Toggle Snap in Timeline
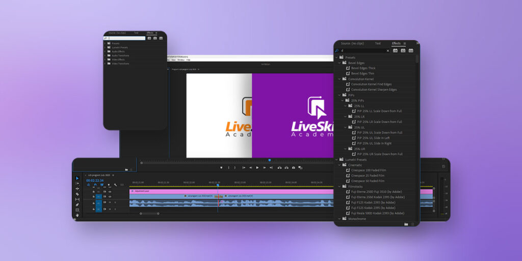 pyautogui.click(x=95, y=185)
